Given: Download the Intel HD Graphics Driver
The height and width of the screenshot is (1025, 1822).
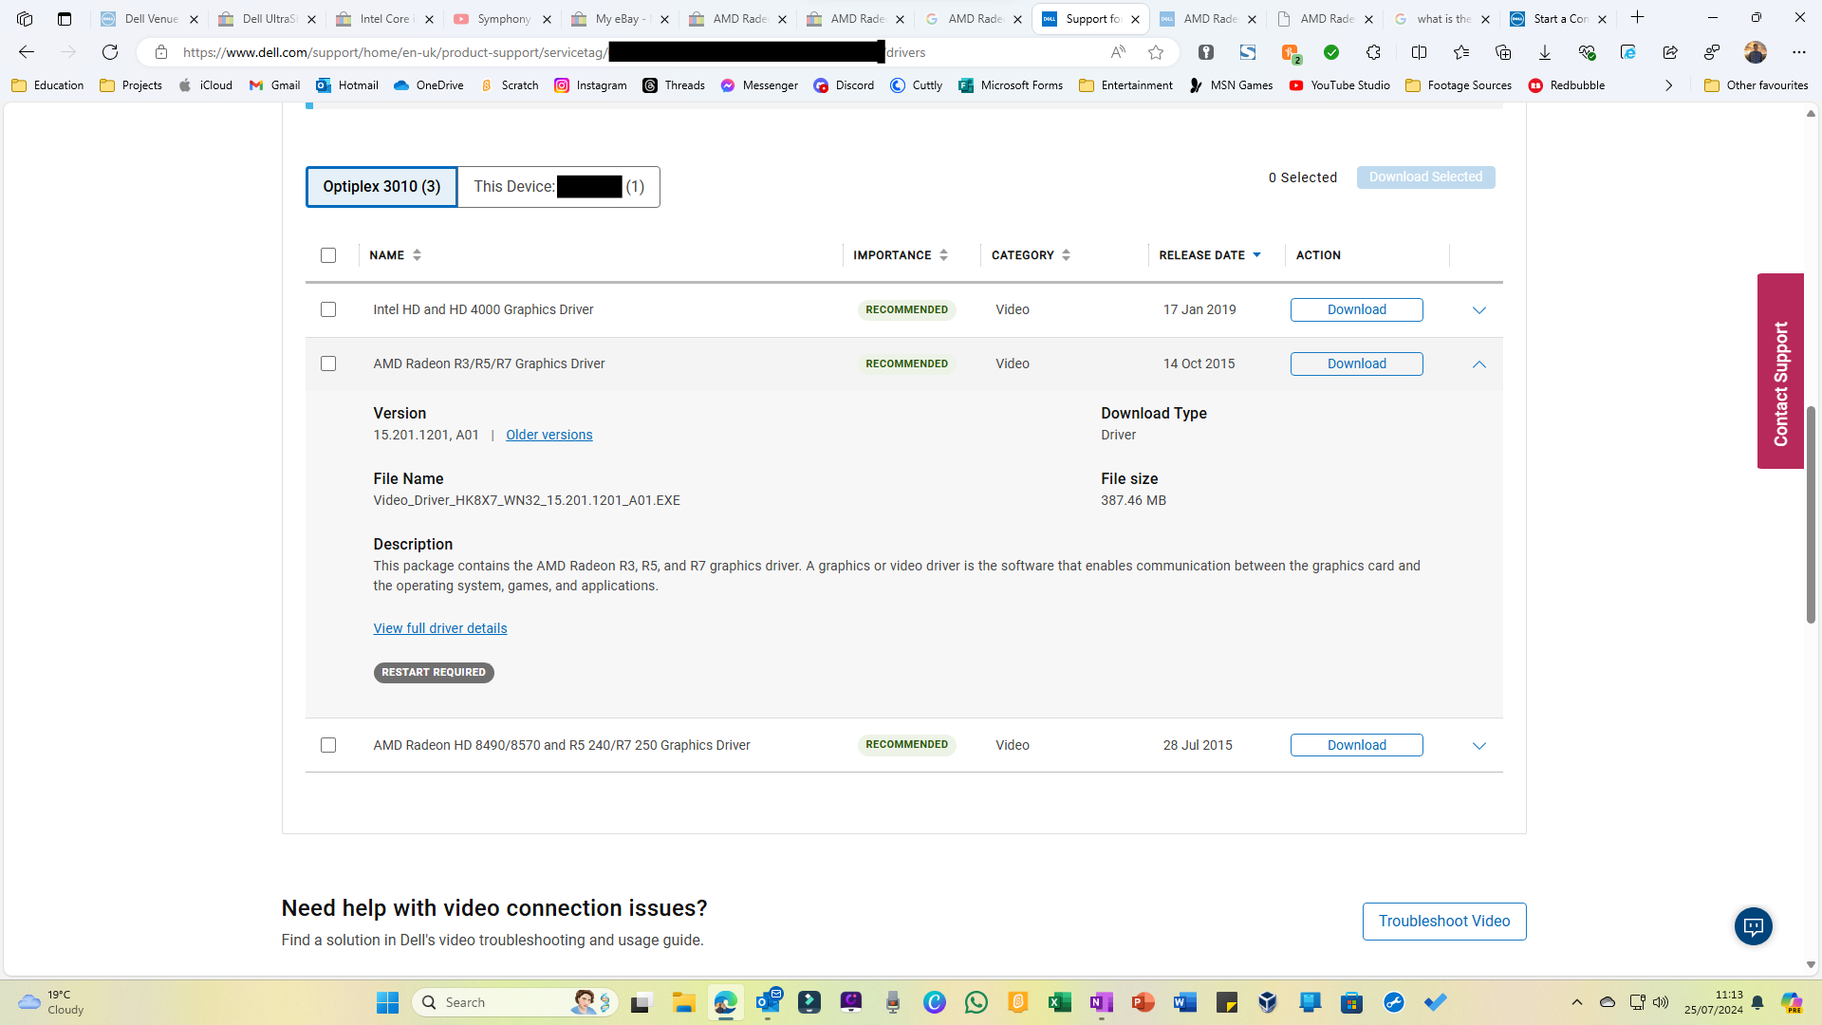Looking at the screenshot, I should [x=1356, y=309].
